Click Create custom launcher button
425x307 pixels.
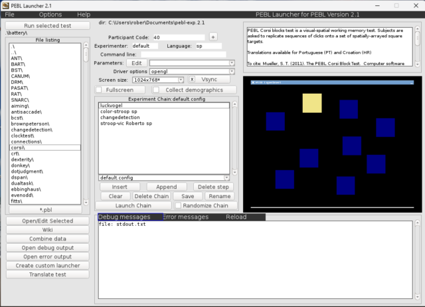coord(48,266)
